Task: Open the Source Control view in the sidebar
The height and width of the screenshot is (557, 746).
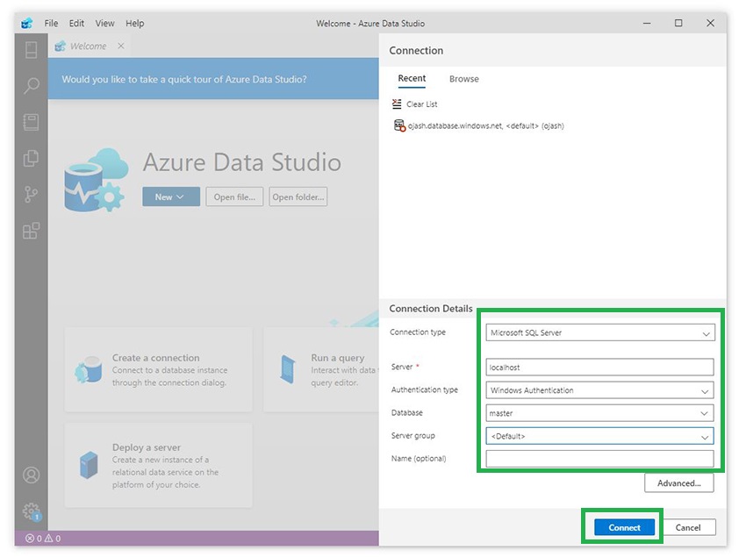Action: 31,195
